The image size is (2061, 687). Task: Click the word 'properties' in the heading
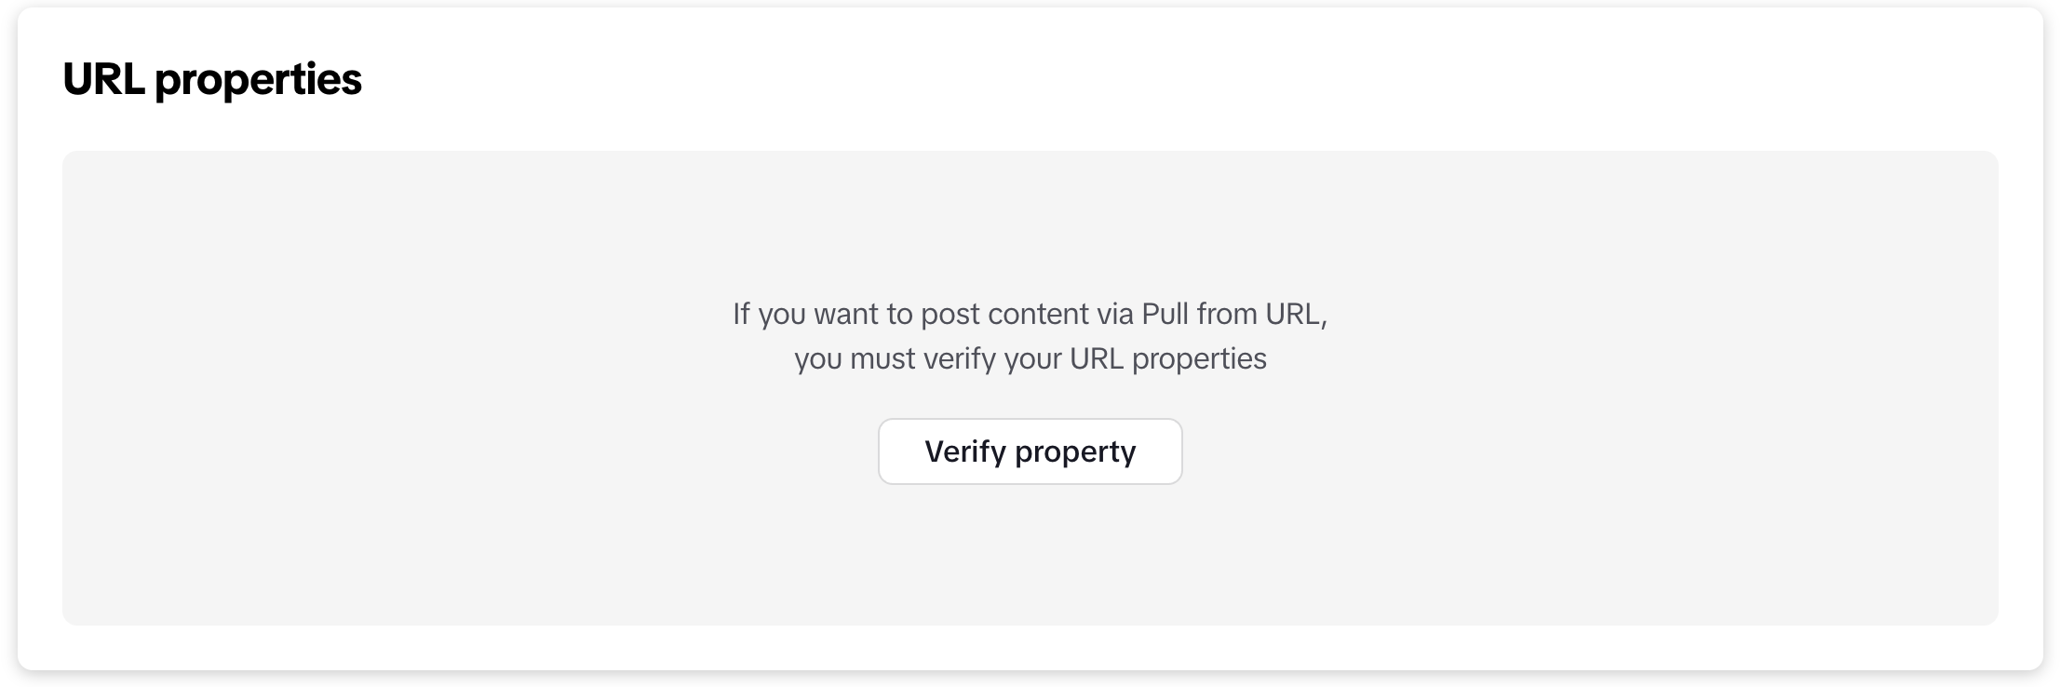[258, 80]
